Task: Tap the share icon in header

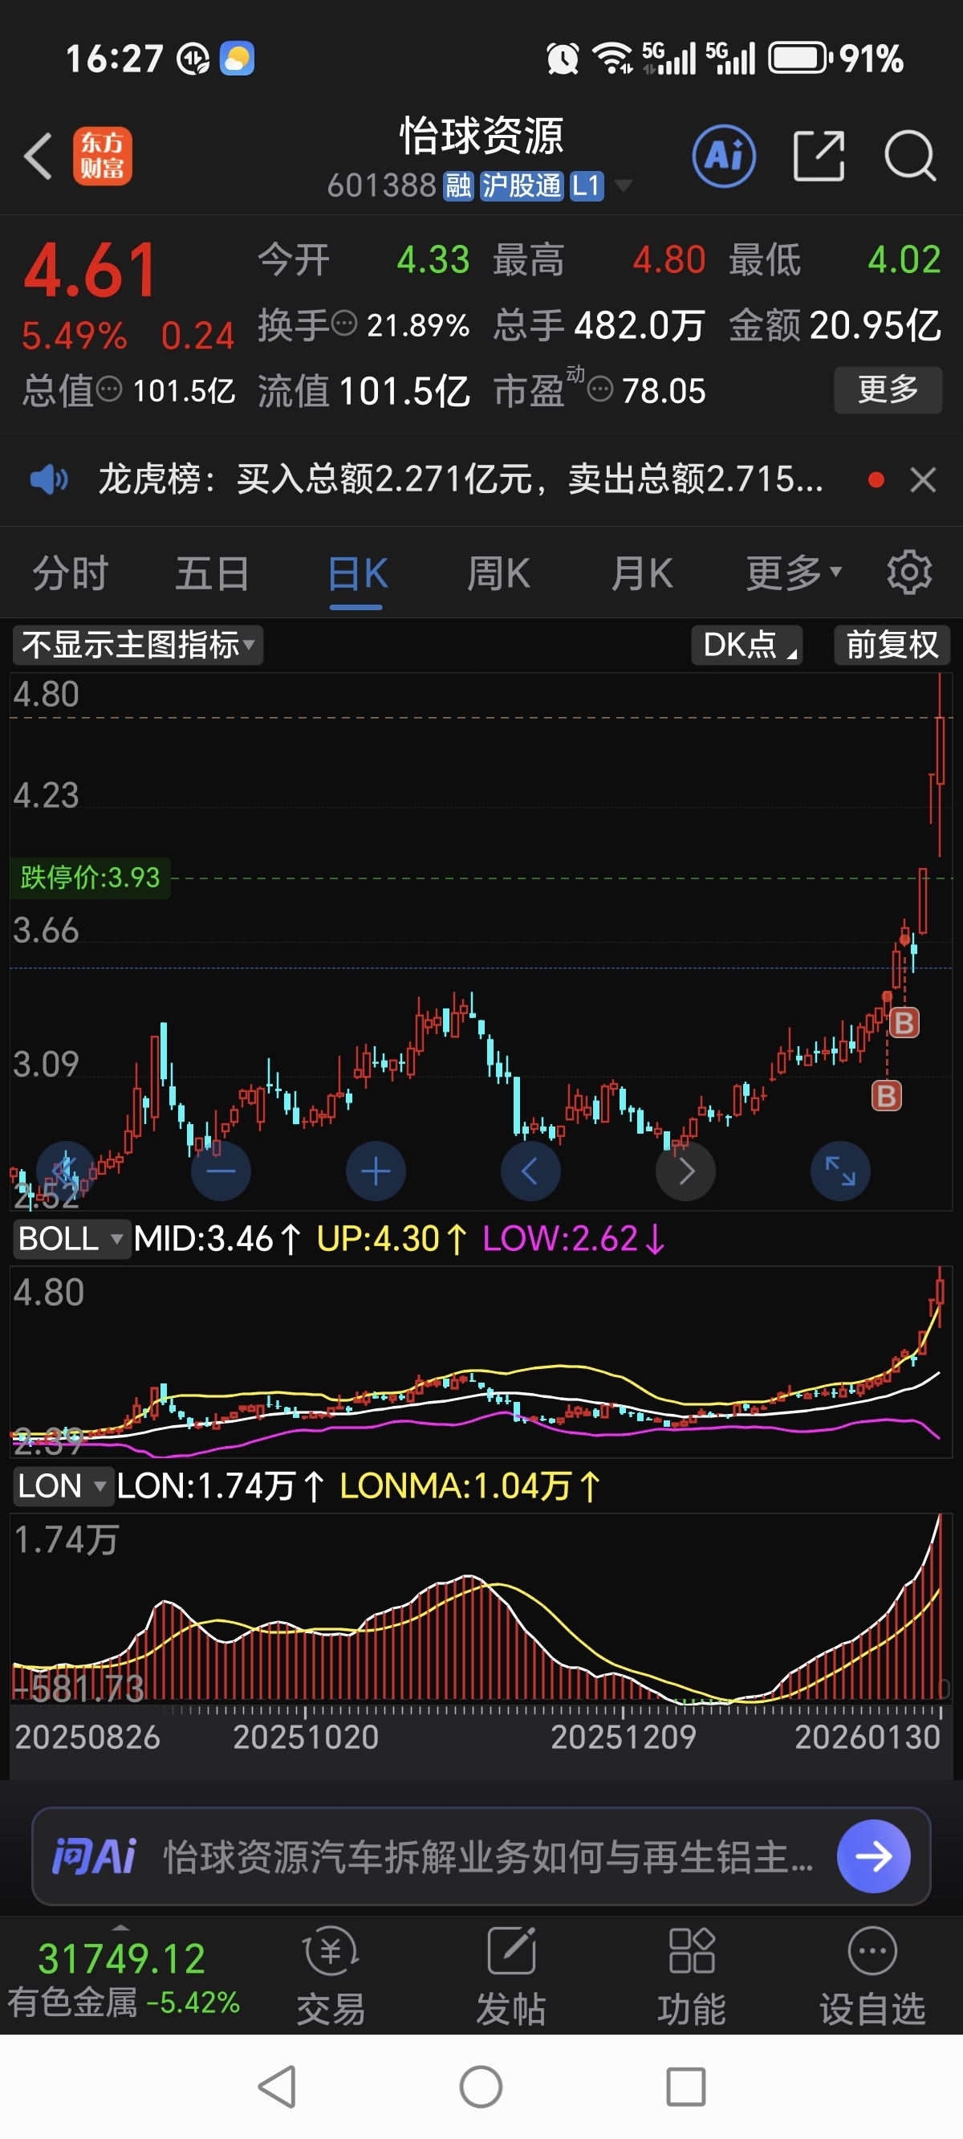Action: [819, 155]
